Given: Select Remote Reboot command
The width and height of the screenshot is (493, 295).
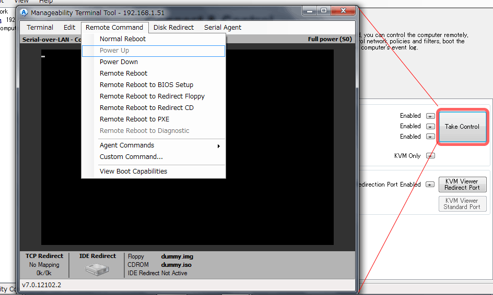Looking at the screenshot, I should click(x=154, y=73).
